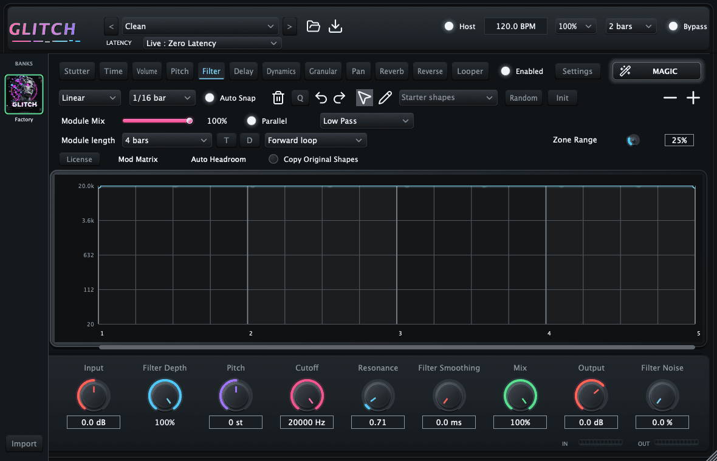
Task: Open the Clean preset dropdown
Action: (199, 27)
